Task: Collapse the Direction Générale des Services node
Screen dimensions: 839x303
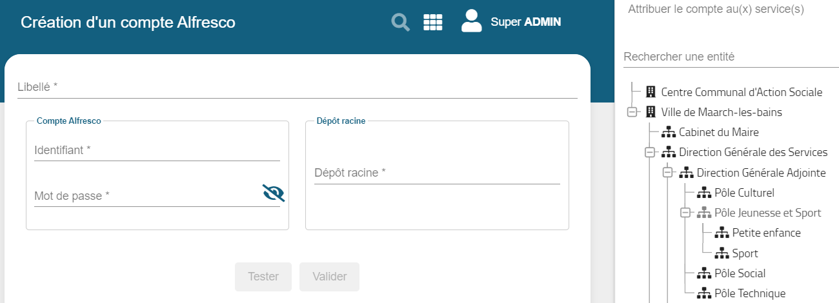Action: pos(650,153)
